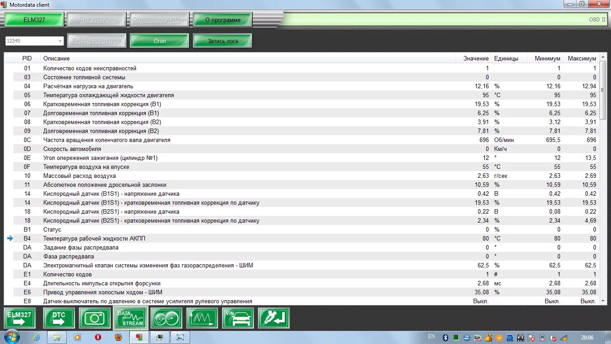Click the fuel injector test icon
The image size is (611, 344).
coord(274,318)
